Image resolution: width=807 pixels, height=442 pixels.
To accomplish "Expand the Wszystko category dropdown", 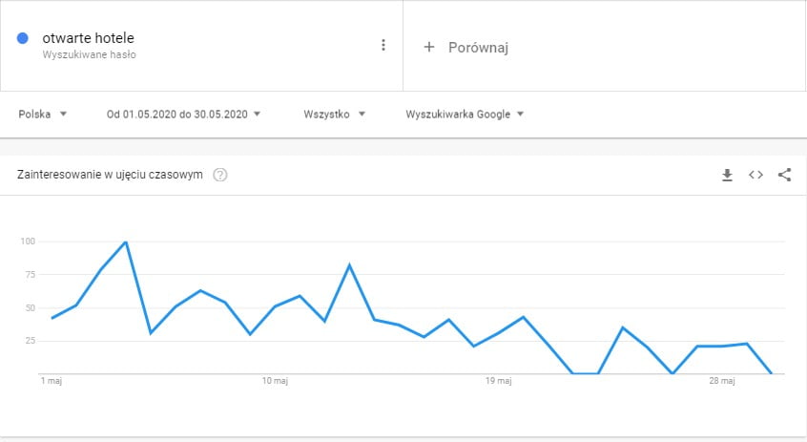I will [334, 115].
